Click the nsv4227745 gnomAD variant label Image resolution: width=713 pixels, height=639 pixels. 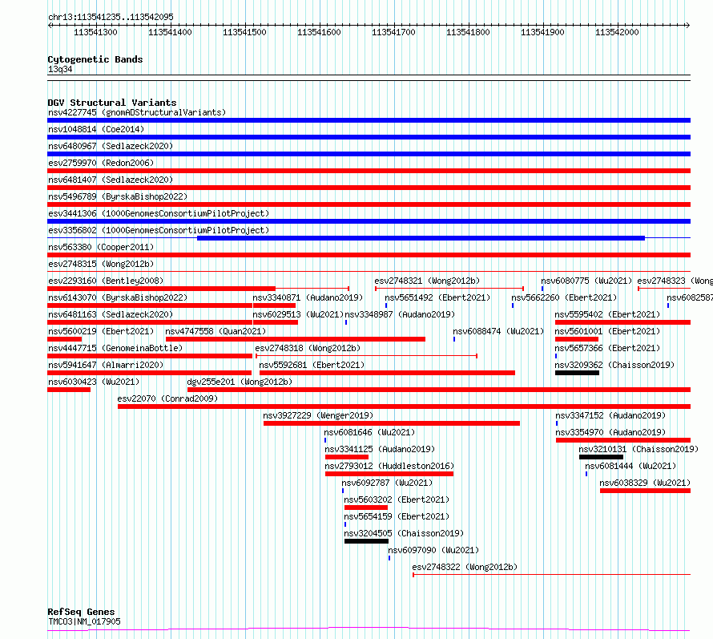click(137, 112)
